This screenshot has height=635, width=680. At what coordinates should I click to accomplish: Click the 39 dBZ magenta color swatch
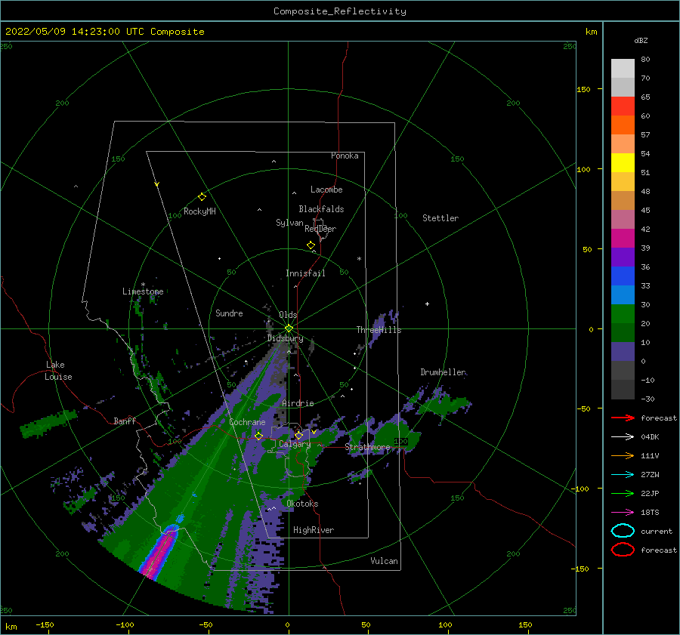point(623,238)
